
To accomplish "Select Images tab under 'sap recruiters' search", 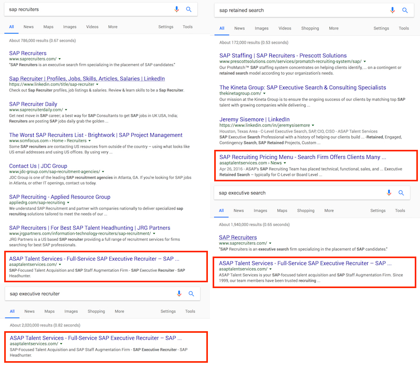I will tap(70, 27).
